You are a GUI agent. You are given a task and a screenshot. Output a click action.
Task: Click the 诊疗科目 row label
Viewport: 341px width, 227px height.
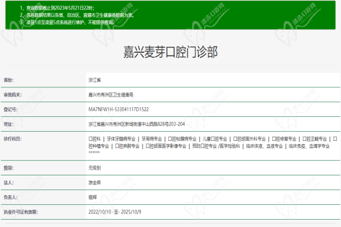tap(12, 138)
